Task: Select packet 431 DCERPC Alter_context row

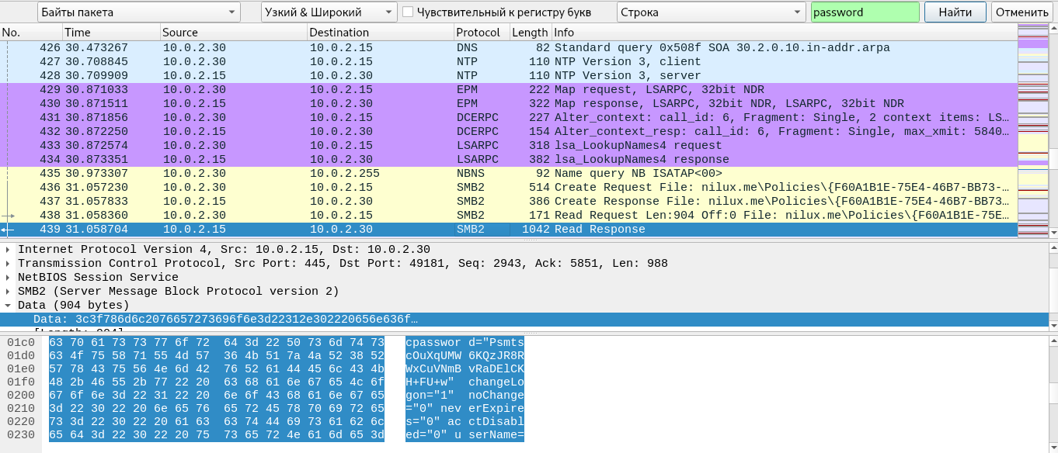Action: point(509,118)
